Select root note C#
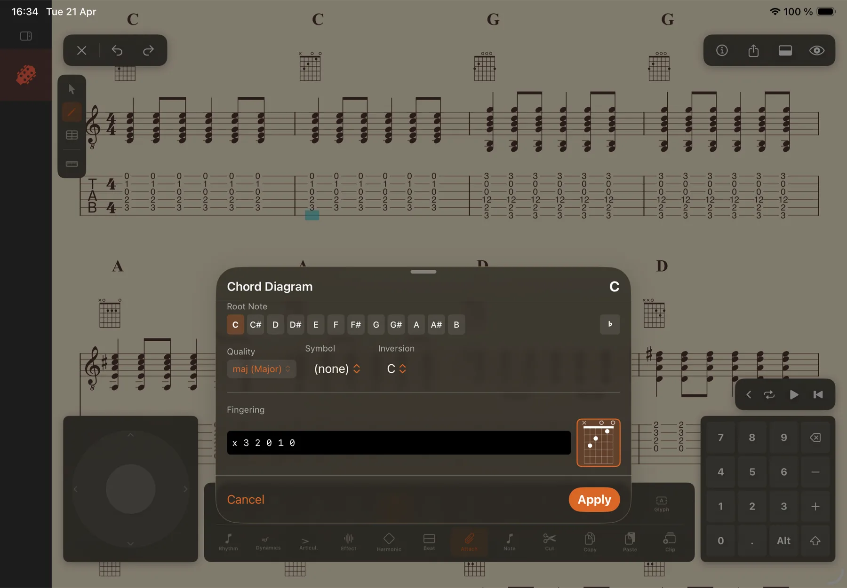This screenshot has width=847, height=588. pos(256,325)
